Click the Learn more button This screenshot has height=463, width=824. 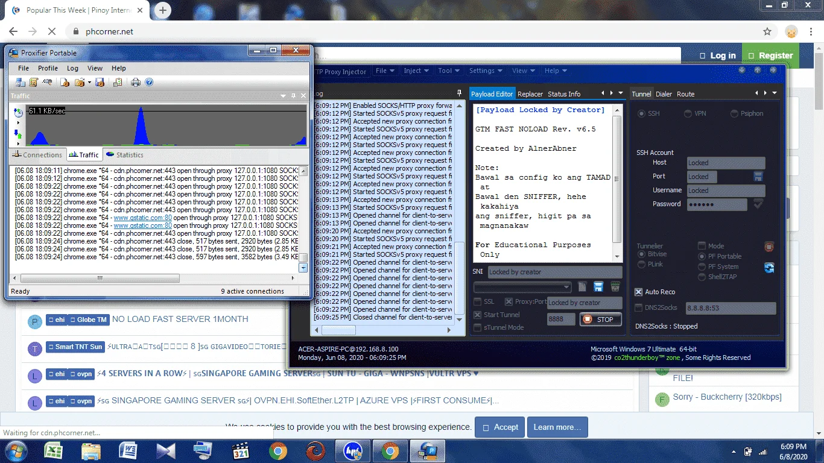click(557, 427)
